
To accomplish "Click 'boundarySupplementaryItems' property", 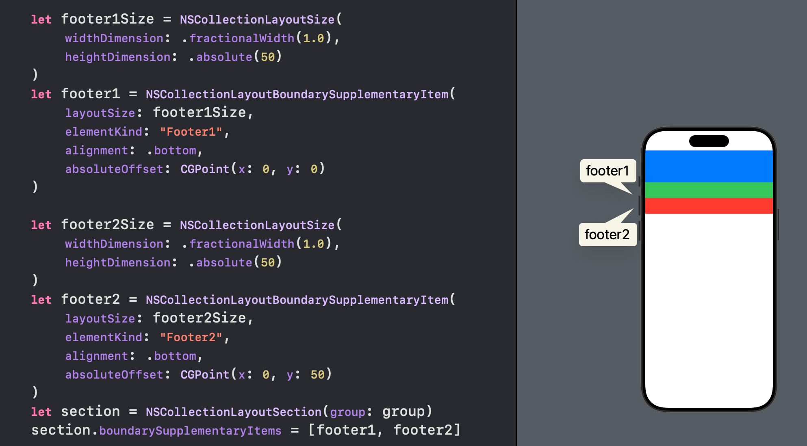I will 190,431.
